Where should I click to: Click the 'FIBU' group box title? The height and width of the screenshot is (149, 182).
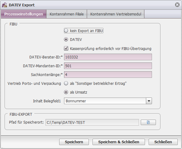(13, 24)
